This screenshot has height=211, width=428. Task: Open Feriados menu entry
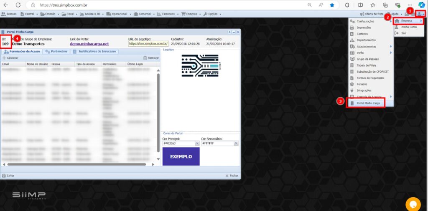point(371,84)
